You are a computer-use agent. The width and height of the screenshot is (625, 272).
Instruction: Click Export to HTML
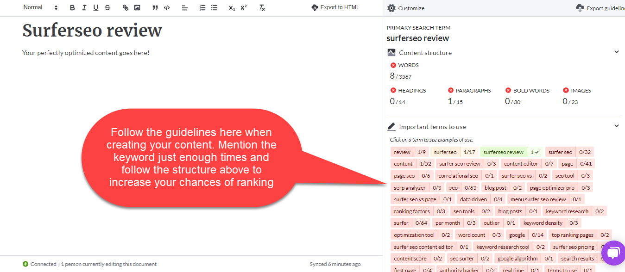335,7
